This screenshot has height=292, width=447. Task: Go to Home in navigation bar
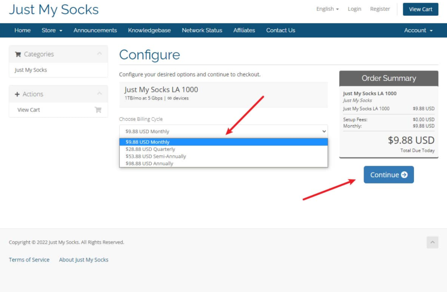[x=23, y=30]
